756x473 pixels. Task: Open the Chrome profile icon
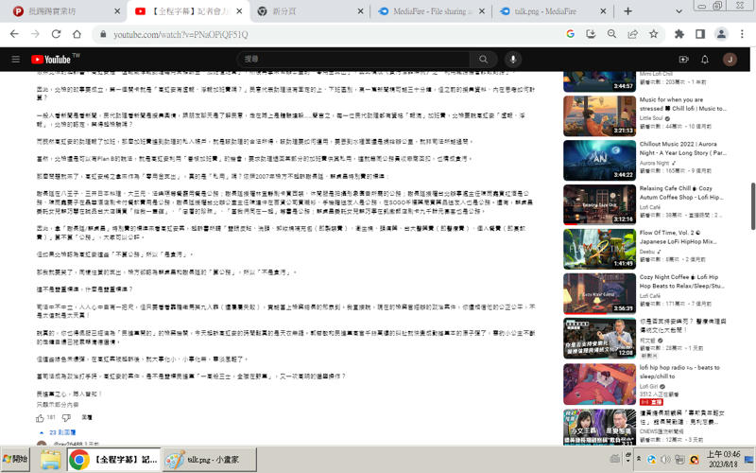721,34
